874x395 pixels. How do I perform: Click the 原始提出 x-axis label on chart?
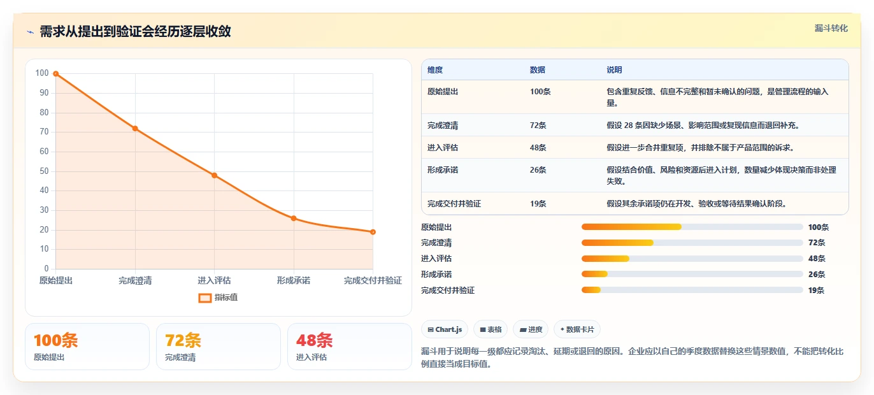pyautogui.click(x=56, y=280)
